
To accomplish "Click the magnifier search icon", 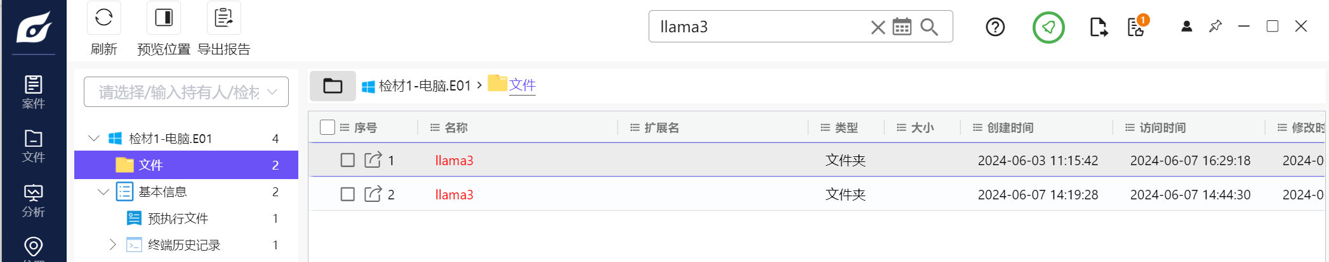I will (929, 27).
